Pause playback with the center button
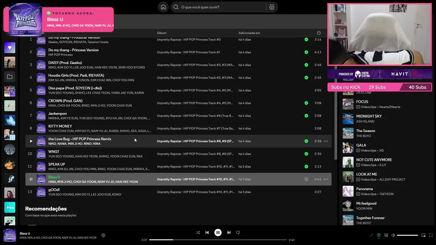 click(218, 232)
